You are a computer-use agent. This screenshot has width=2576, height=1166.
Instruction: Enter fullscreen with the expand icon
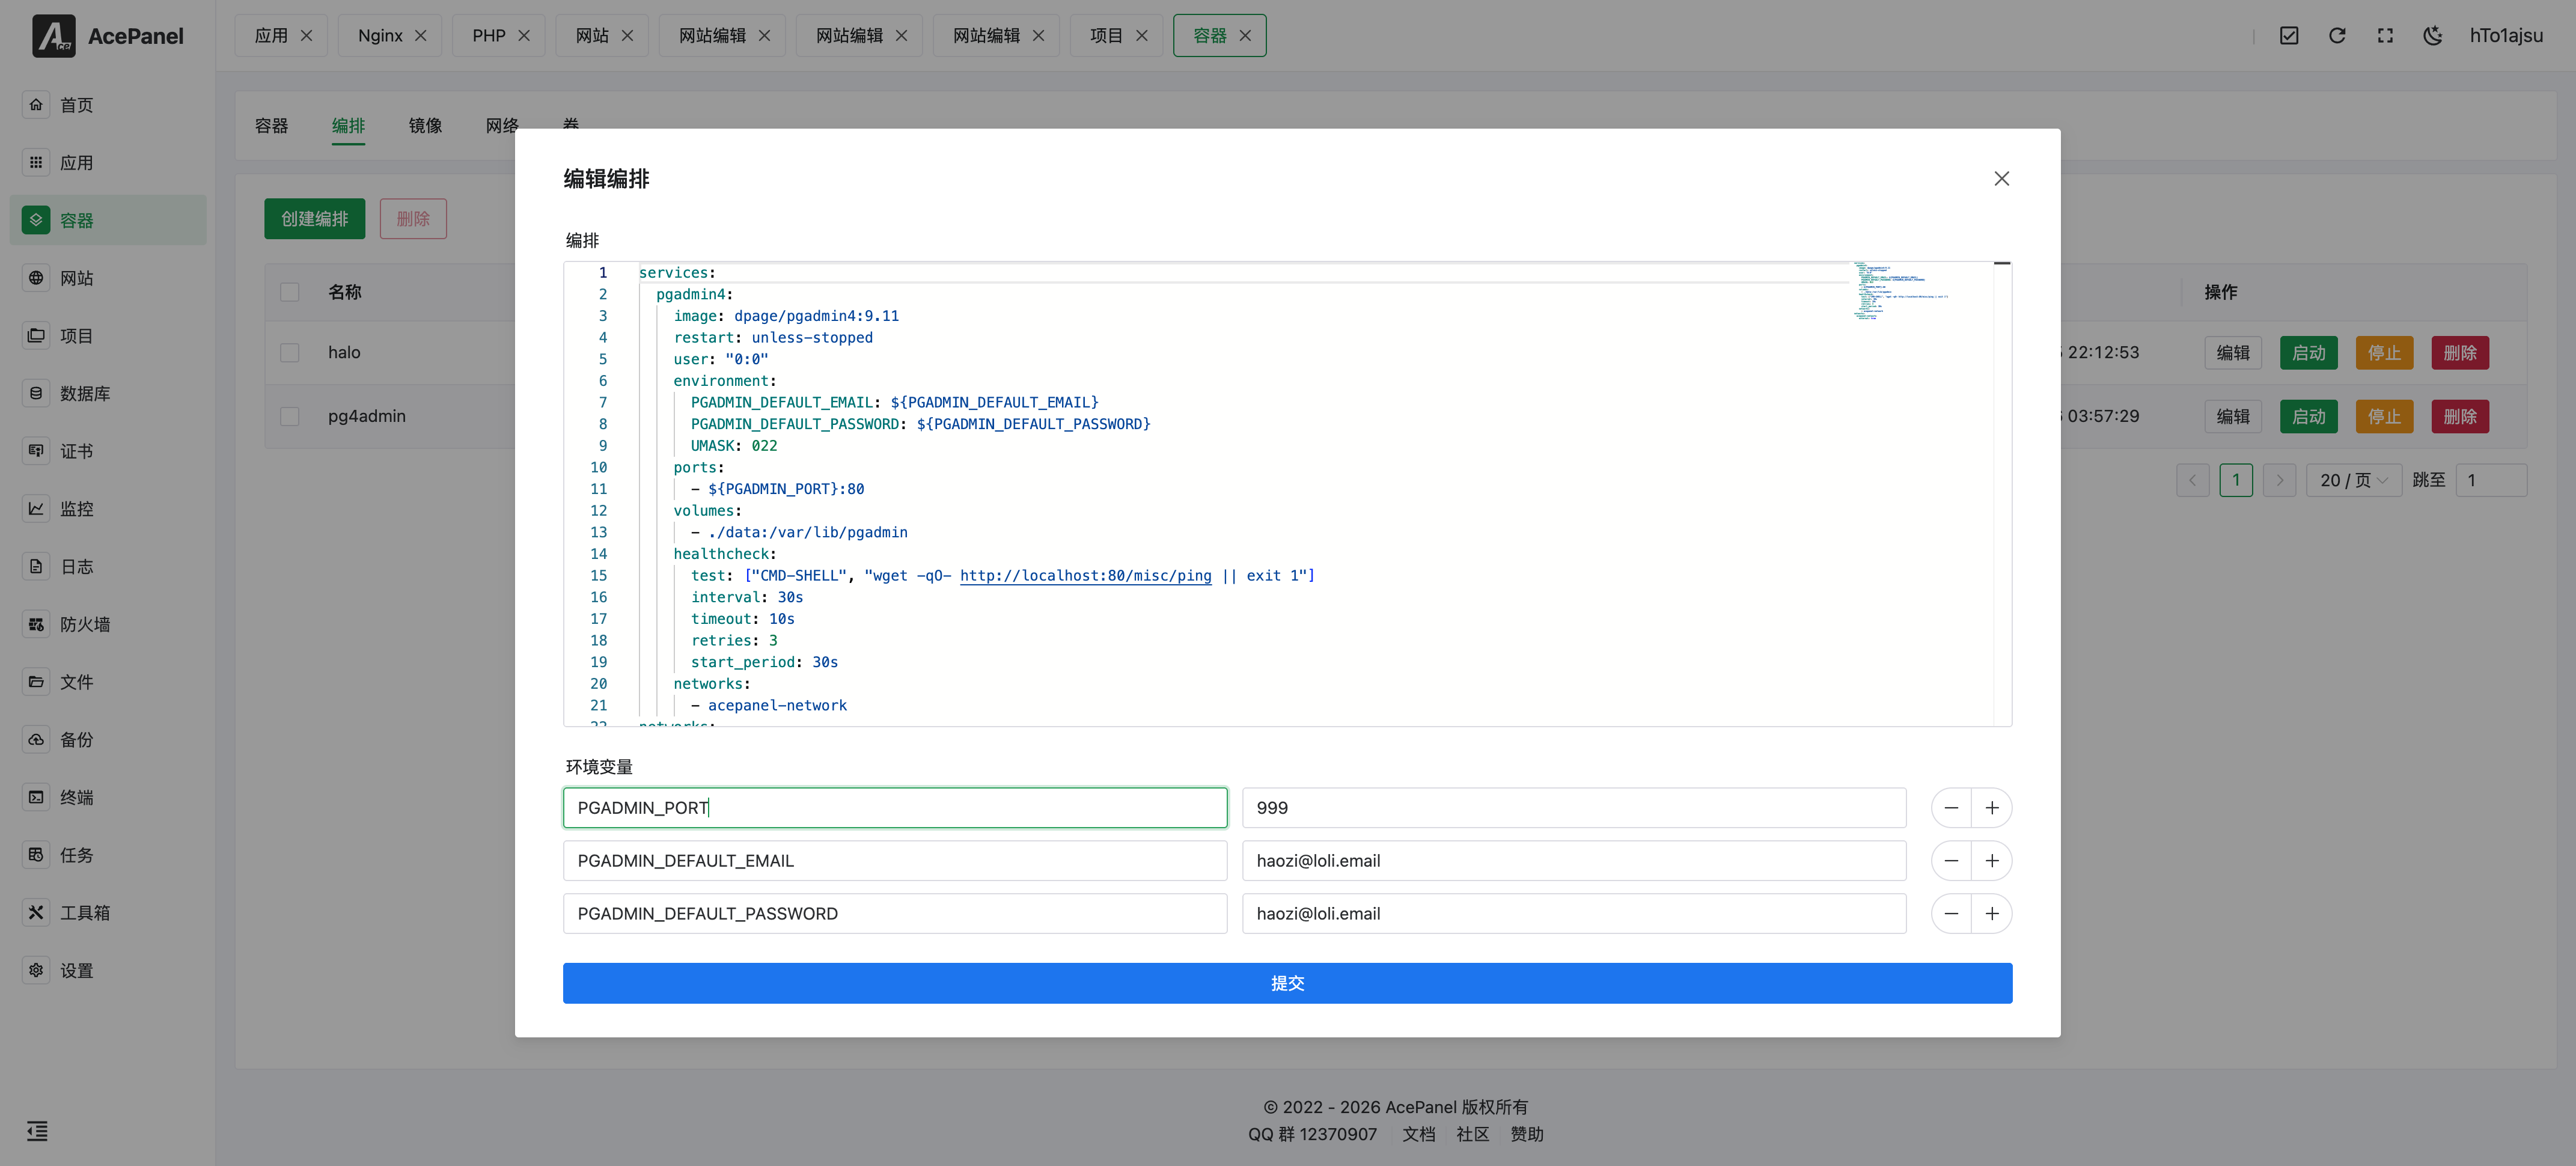[x=2385, y=36]
